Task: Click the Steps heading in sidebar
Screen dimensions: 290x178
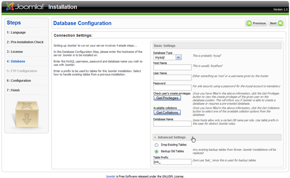Action: [14, 23]
